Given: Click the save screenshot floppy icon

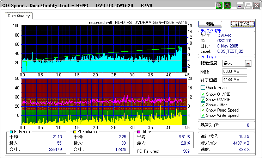Looking at the screenshot, I should click(x=227, y=6).
